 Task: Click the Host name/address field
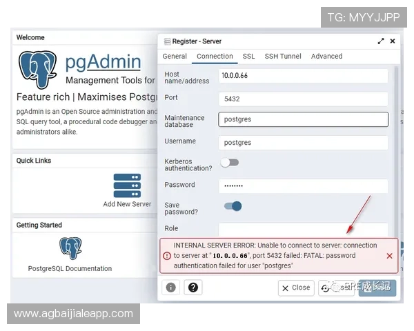[x=303, y=76]
